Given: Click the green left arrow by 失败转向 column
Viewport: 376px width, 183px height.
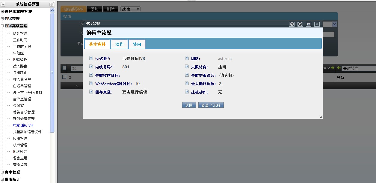Looking at the screenshot, I should [339, 68].
